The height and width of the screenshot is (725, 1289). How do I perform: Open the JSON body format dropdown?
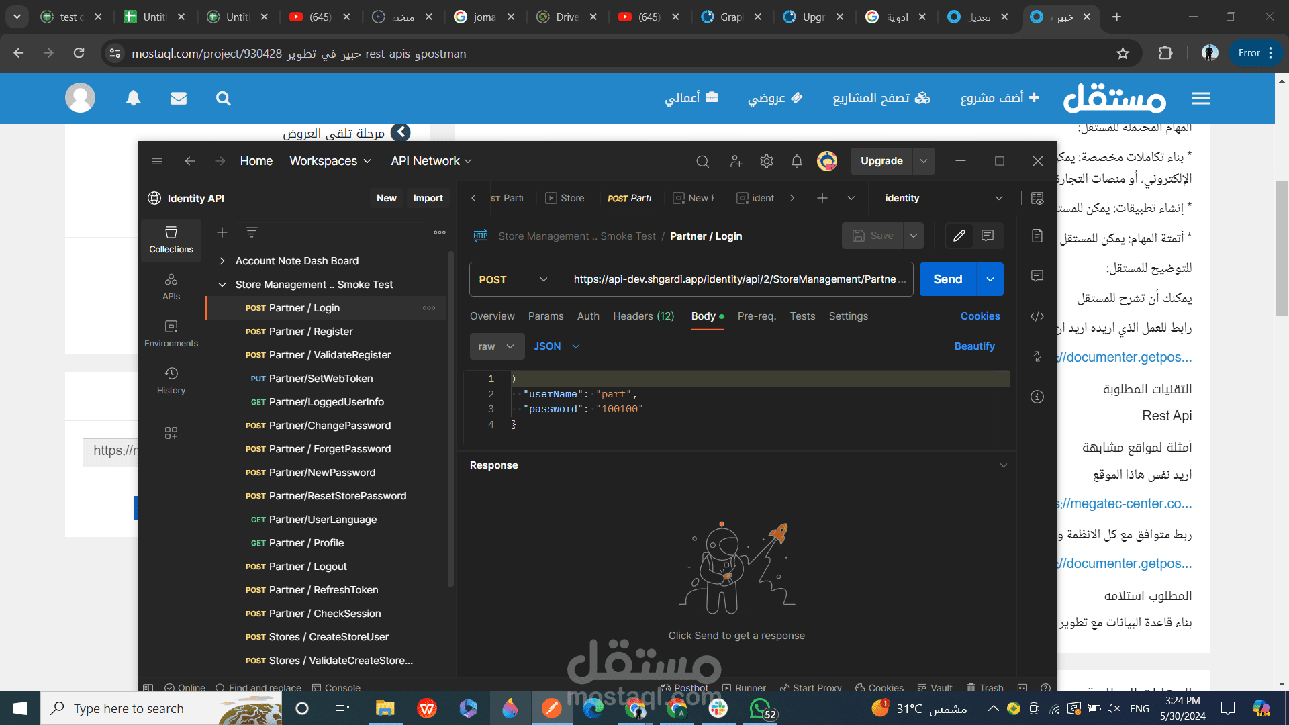point(557,346)
